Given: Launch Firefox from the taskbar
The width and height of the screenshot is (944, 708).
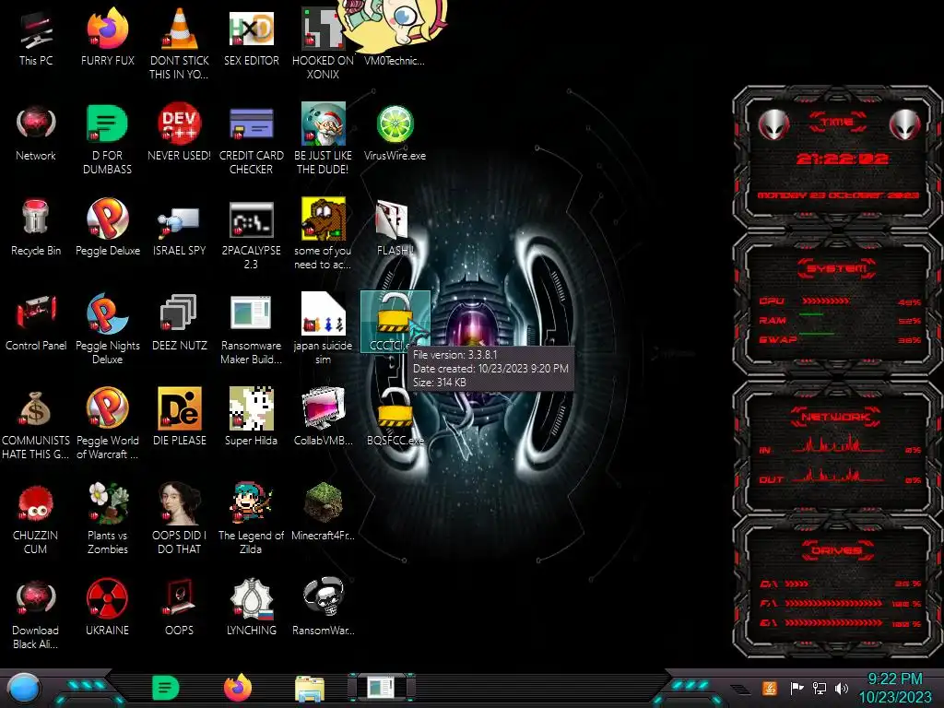Looking at the screenshot, I should 238,688.
